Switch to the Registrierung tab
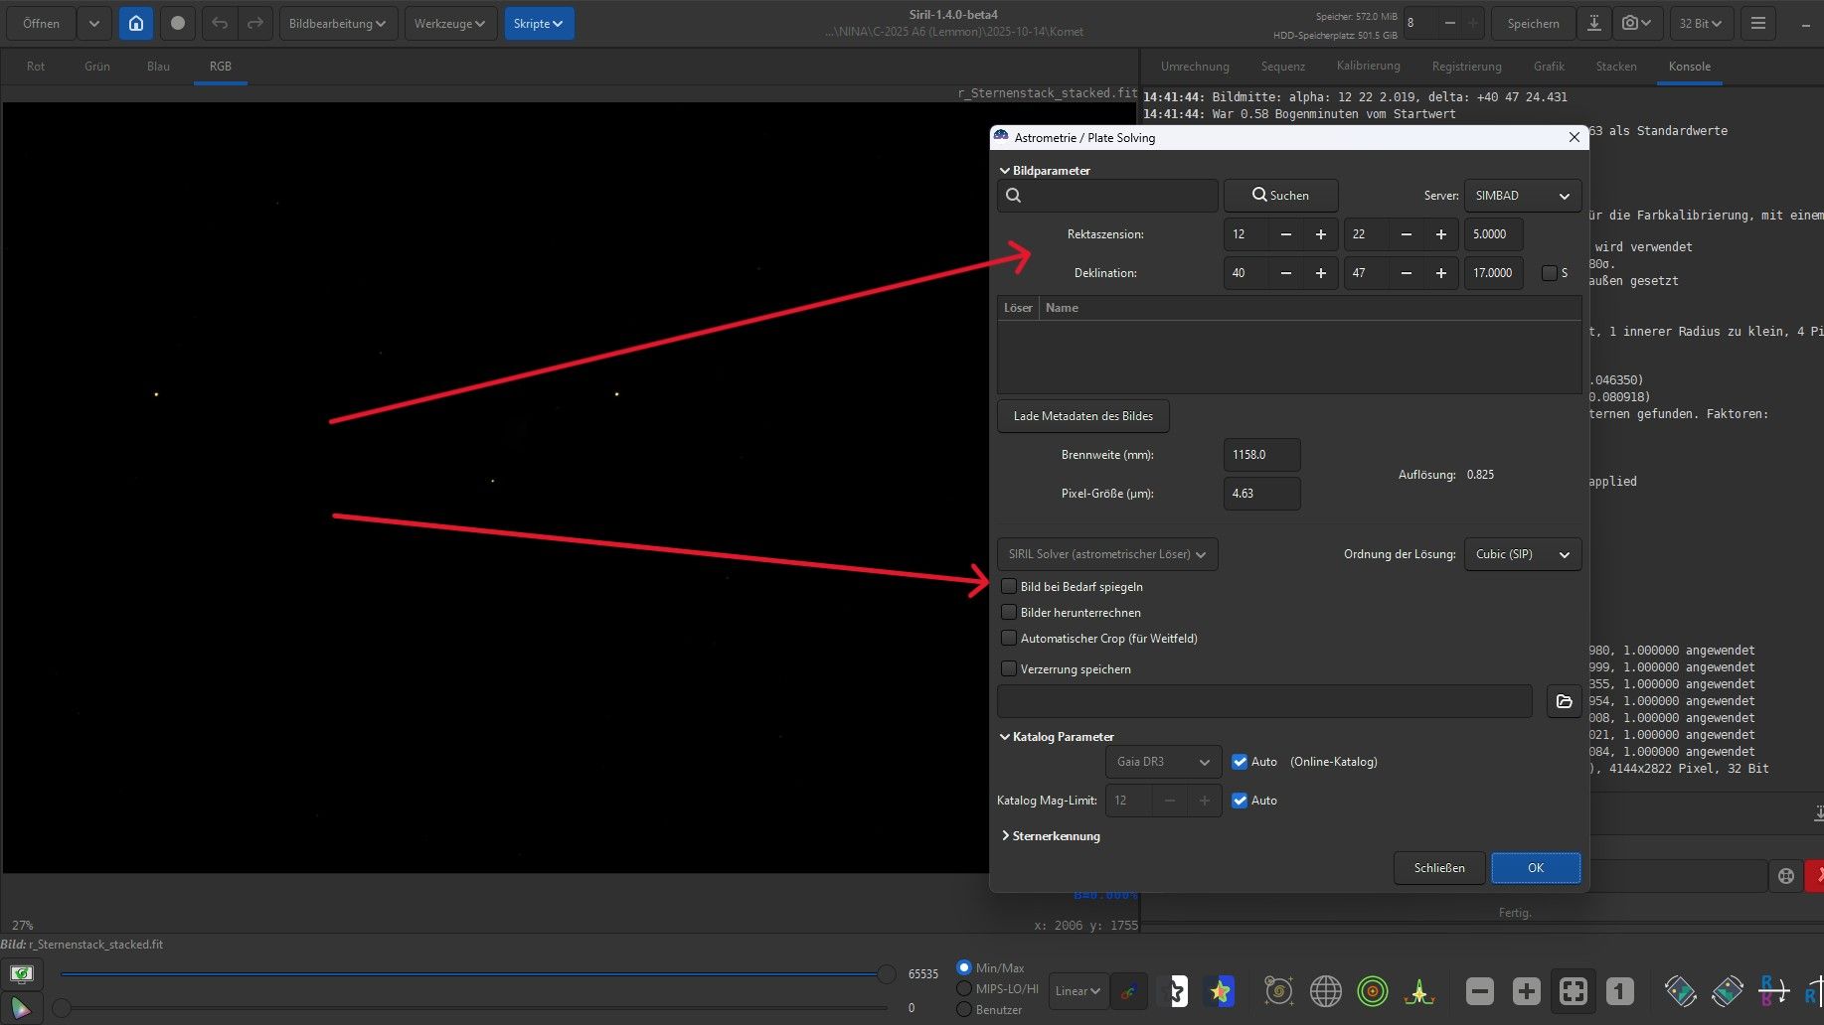Screen dimensions: 1824x1025 pyautogui.click(x=1466, y=67)
